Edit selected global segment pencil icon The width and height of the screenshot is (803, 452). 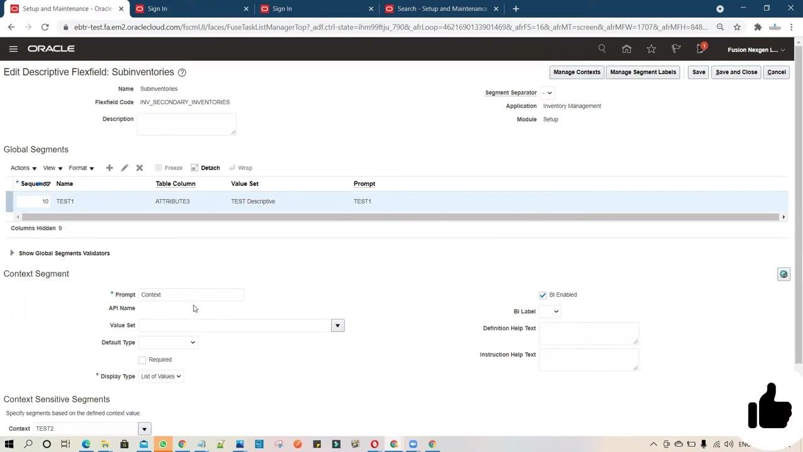click(124, 168)
